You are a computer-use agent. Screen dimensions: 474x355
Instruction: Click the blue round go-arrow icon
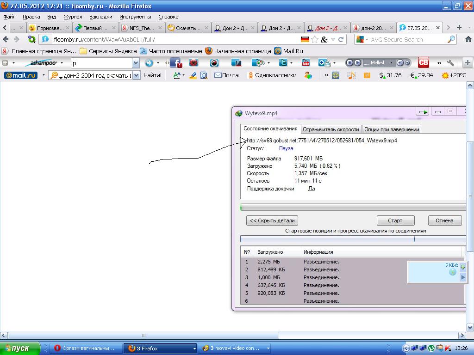[149, 63]
